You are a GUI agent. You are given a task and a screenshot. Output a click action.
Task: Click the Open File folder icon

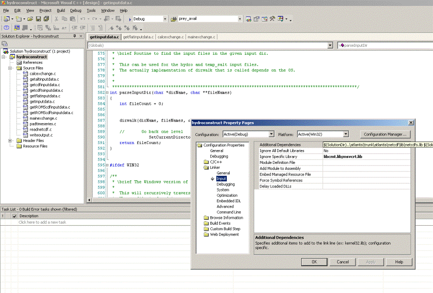[30, 19]
